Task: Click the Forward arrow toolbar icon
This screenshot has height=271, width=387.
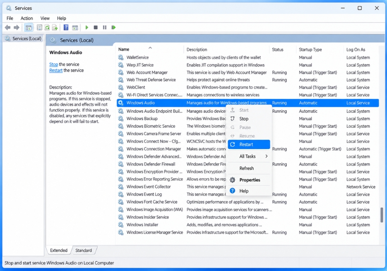Action: coord(17,27)
